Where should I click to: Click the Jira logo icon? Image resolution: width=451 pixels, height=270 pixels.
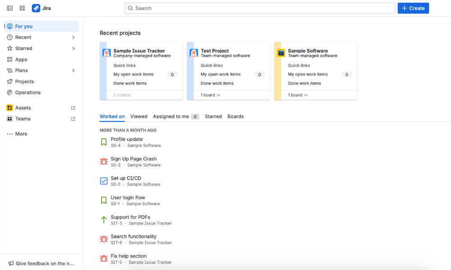[x=36, y=8]
